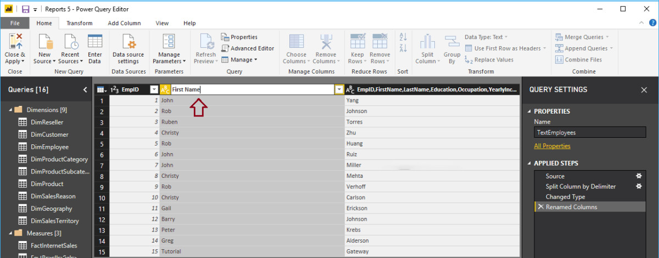Viewport: 659px width, 258px height.
Task: Collapse the Measures folder
Action: 10,233
